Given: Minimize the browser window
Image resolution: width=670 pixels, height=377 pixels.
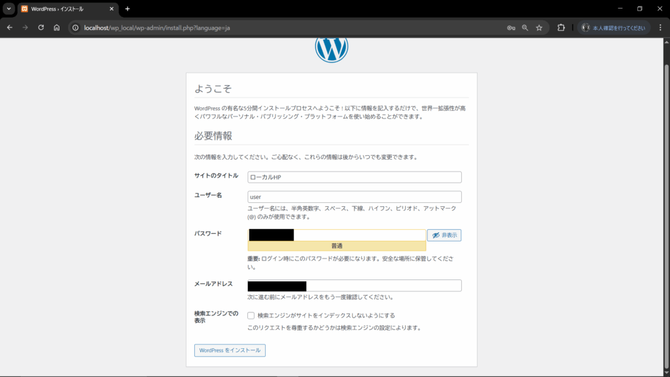Looking at the screenshot, I should (620, 9).
